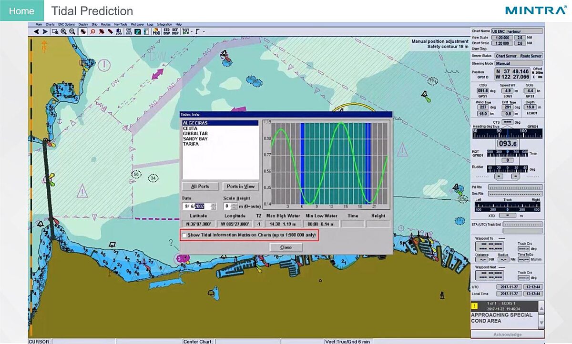Open the Charts menu
This screenshot has width=572, height=344.
click(x=50, y=24)
